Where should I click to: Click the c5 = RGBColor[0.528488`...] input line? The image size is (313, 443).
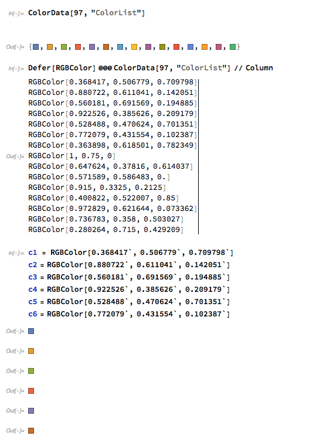pyautogui.click(x=129, y=302)
